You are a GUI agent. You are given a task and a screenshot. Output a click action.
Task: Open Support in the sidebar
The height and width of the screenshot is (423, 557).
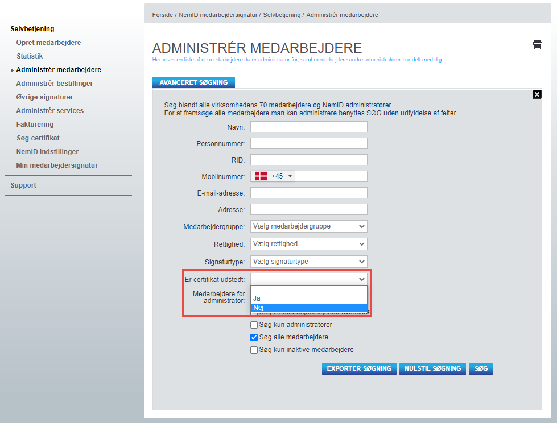pos(23,185)
